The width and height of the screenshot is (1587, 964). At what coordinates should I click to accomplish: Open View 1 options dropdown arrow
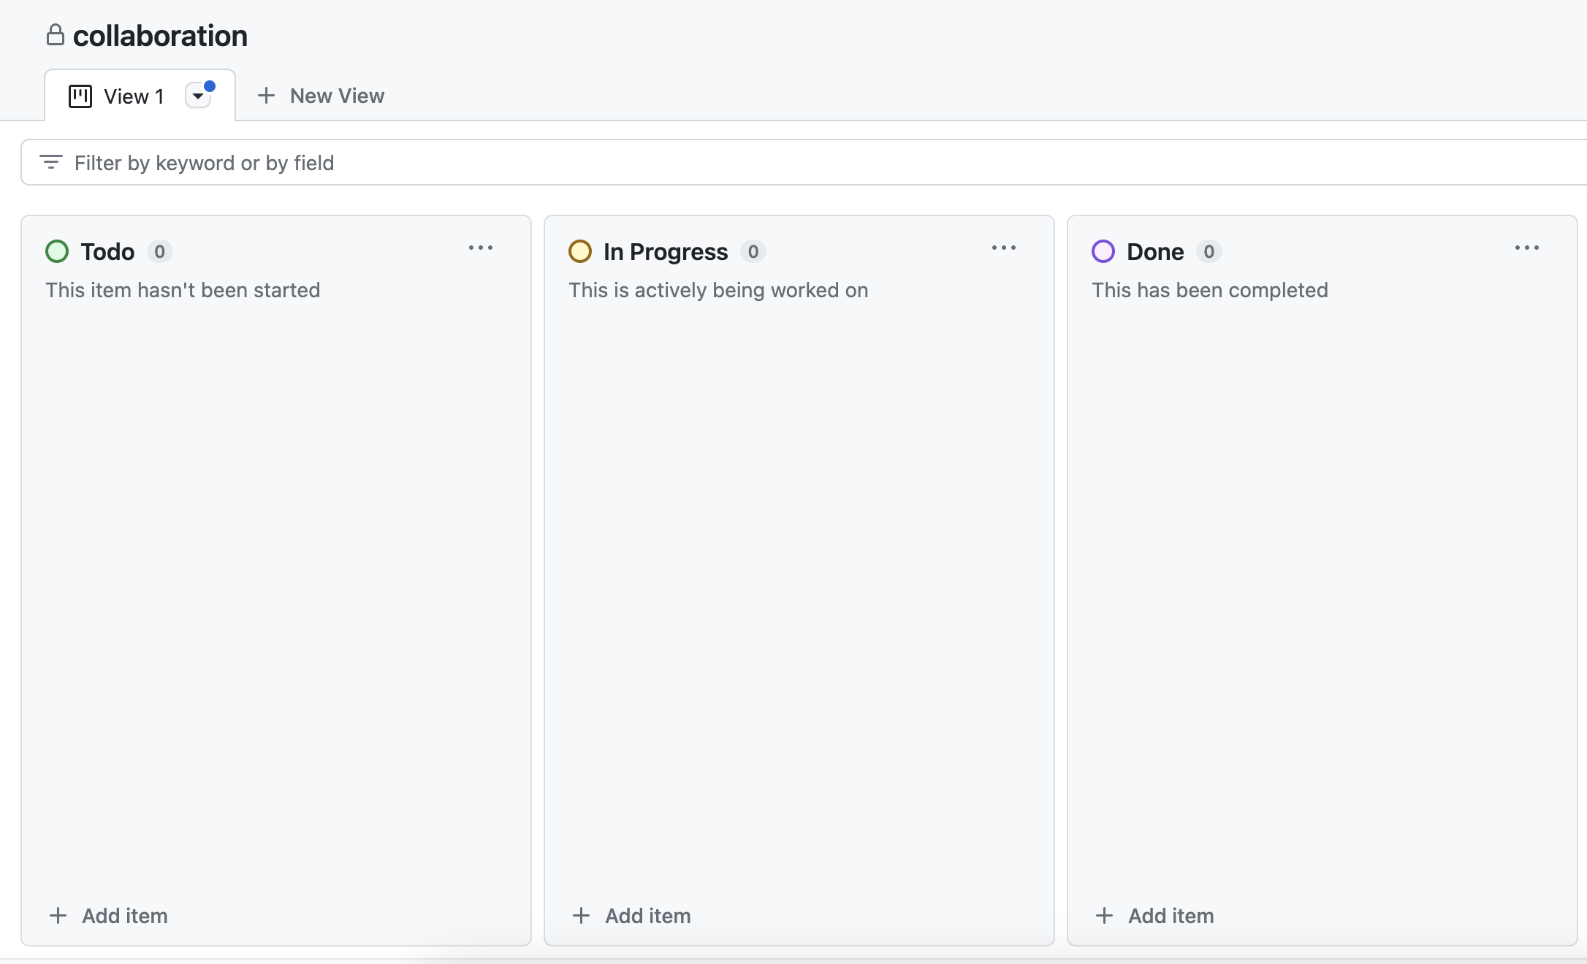198,96
